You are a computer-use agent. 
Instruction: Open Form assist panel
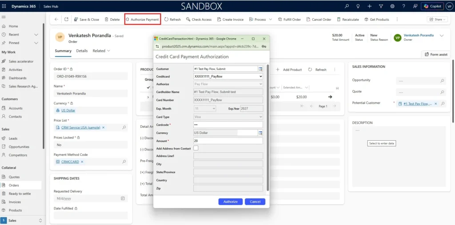[436, 55]
